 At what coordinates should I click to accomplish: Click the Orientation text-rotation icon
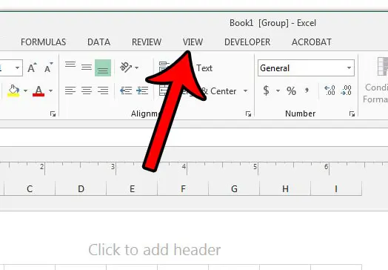pos(126,67)
